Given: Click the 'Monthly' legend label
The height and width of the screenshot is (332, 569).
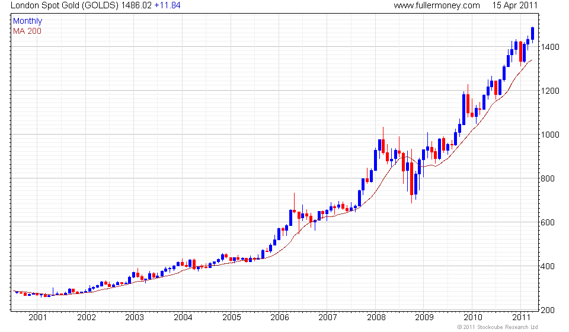Looking at the screenshot, I should [x=28, y=21].
